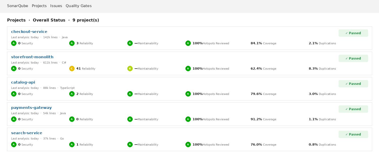
Task: Click Maintainability A badge for payments-gateway
Action: (x=130, y=119)
